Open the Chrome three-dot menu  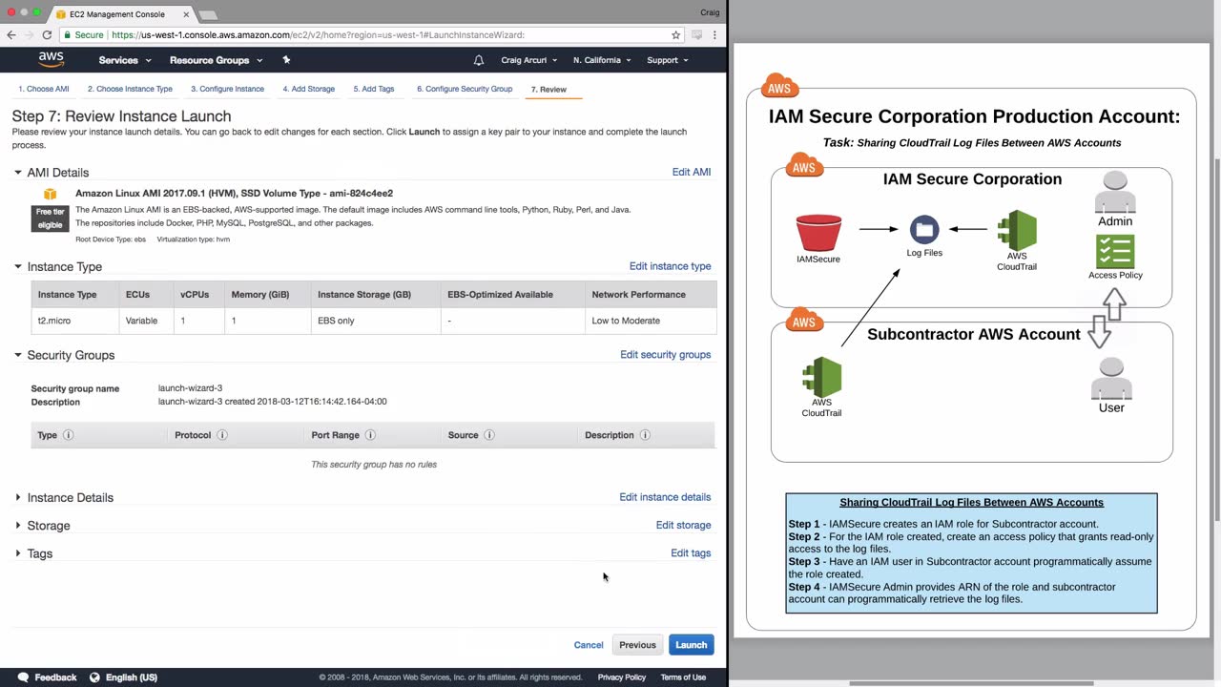tap(714, 35)
